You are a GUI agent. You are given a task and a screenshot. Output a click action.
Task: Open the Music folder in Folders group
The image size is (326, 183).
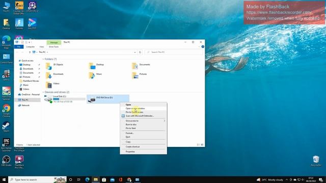point(95,75)
